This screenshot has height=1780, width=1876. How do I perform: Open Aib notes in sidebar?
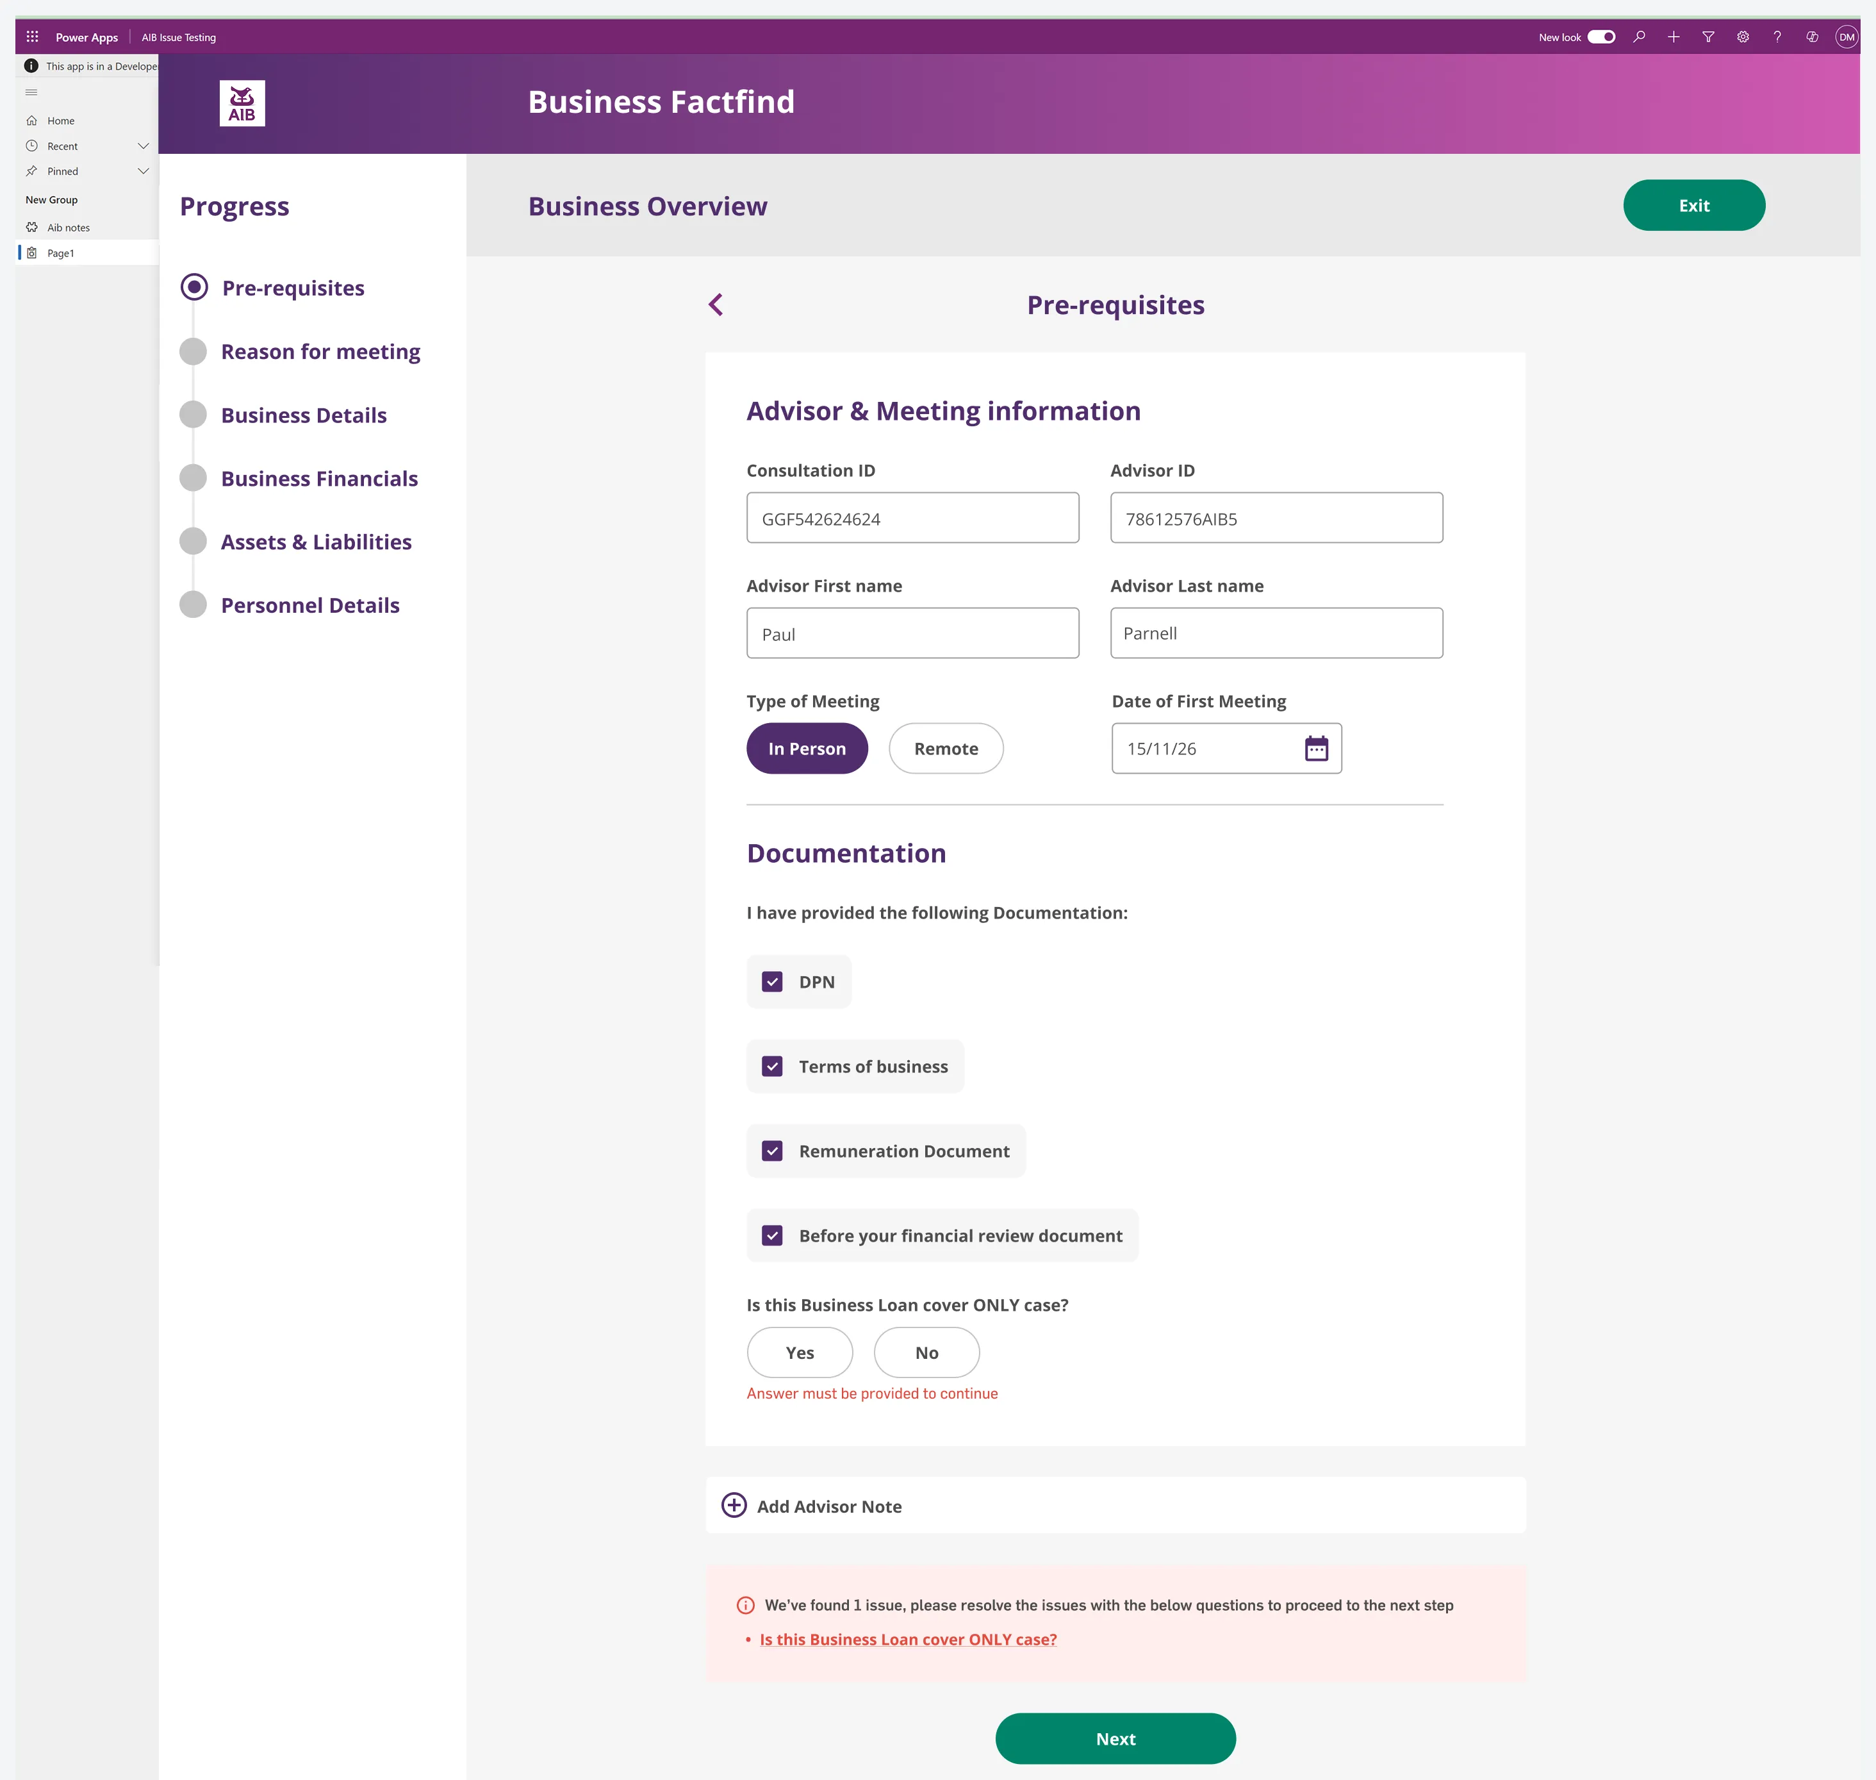coord(87,228)
